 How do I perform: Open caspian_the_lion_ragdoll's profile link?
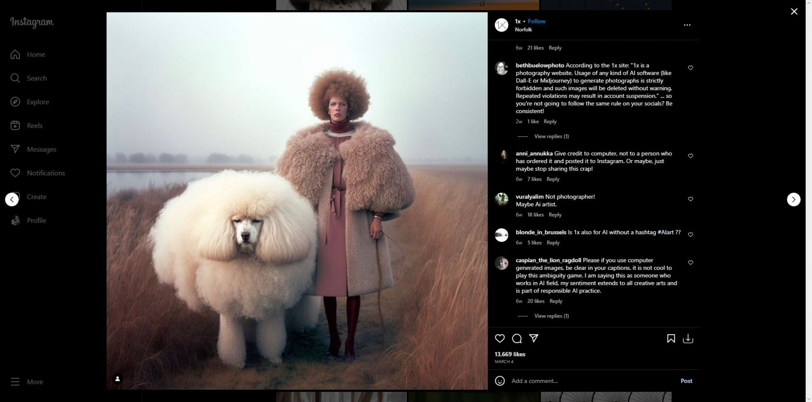tap(549, 261)
